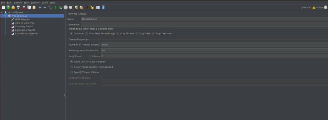Viewport: 328px width, 120px height.
Task: Select the Stop Thread radio button
Action: 118,33
